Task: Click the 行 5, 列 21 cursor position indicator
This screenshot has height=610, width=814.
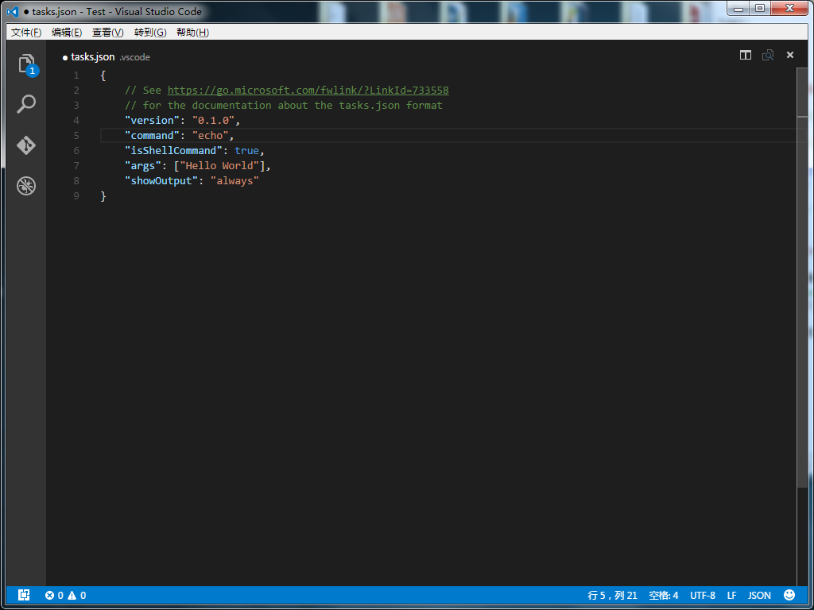Action: pos(613,596)
